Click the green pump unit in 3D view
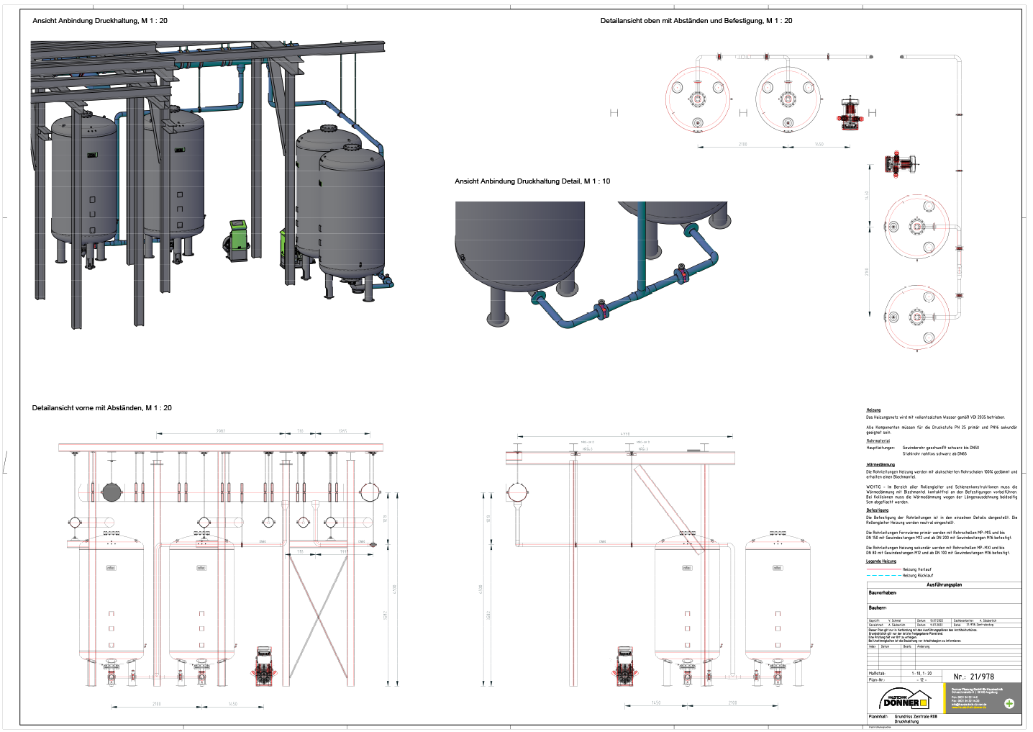The width and height of the screenshot is (1033, 732). [x=238, y=240]
